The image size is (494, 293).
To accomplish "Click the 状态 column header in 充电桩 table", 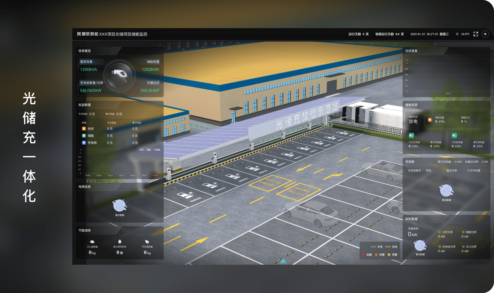I will tap(428, 171).
